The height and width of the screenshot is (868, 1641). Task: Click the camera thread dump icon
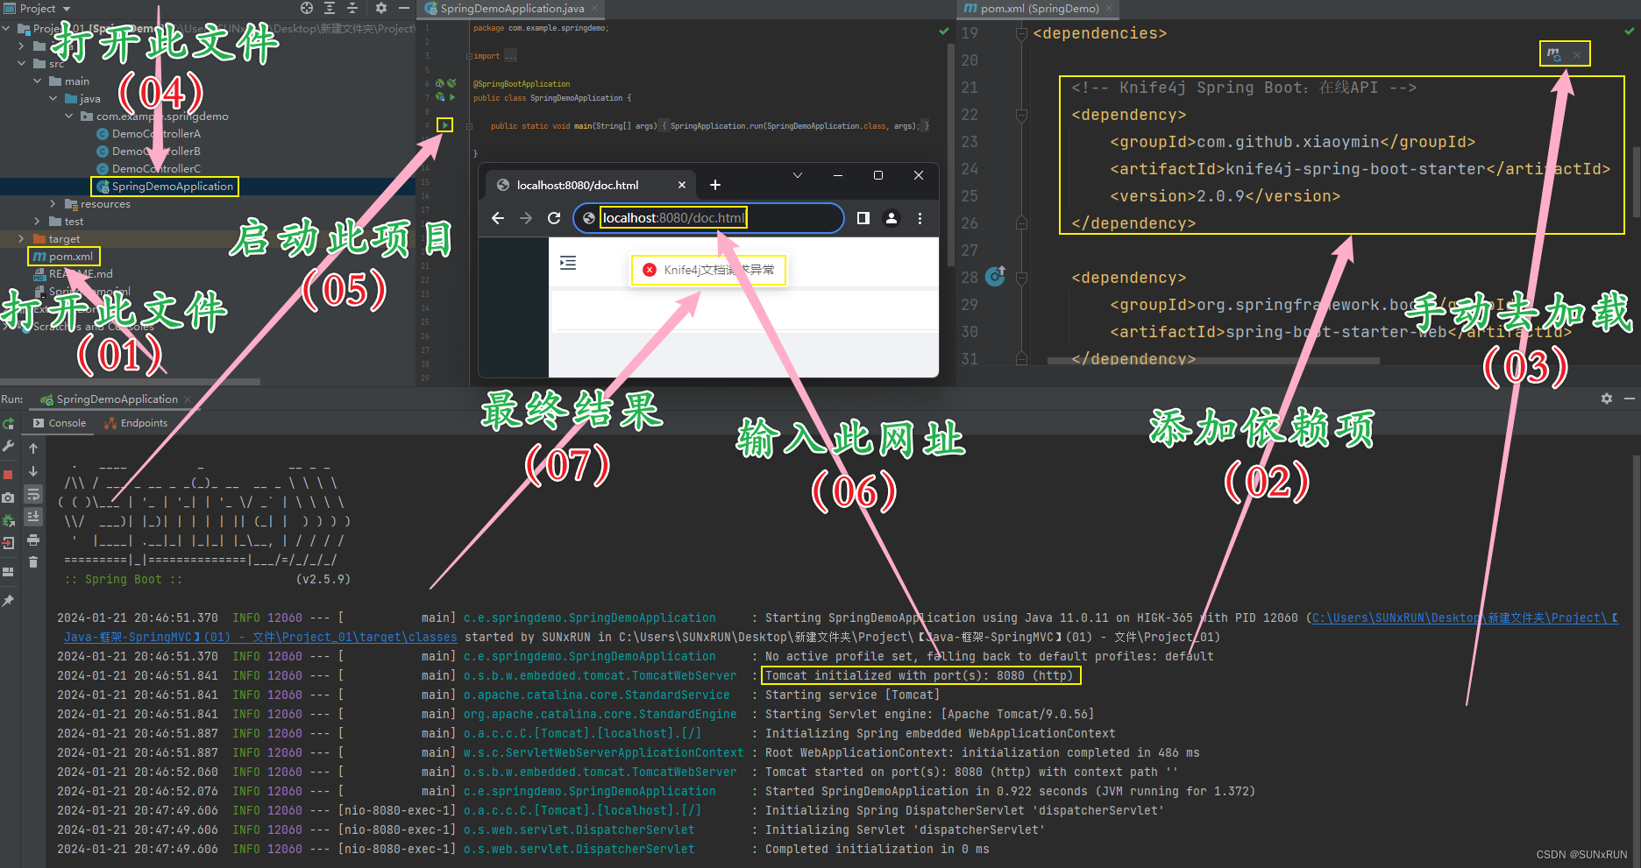coord(8,498)
